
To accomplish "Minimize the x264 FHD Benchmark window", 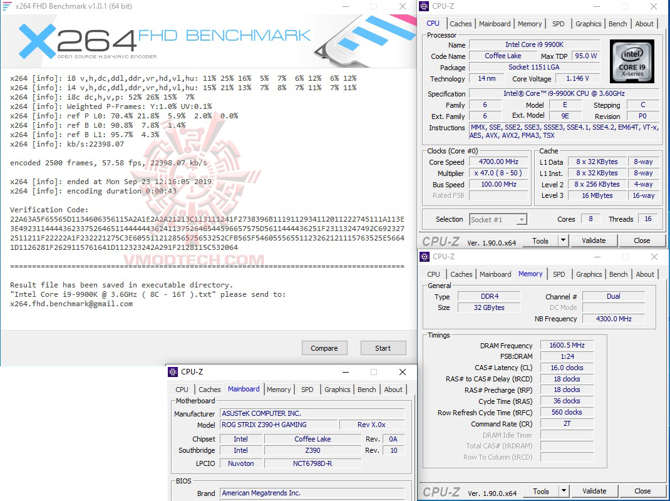I will [x=345, y=6].
